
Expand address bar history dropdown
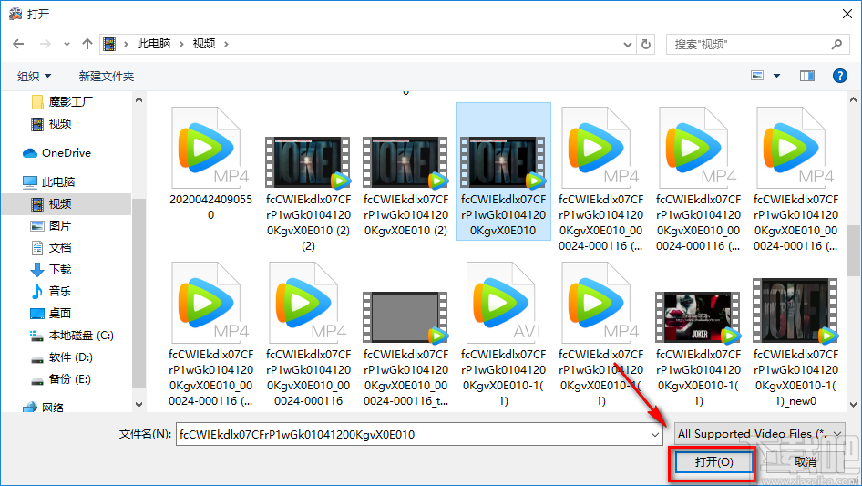pos(627,44)
